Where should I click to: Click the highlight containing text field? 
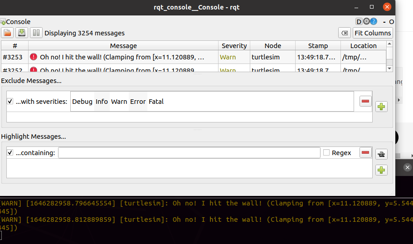[189, 152]
